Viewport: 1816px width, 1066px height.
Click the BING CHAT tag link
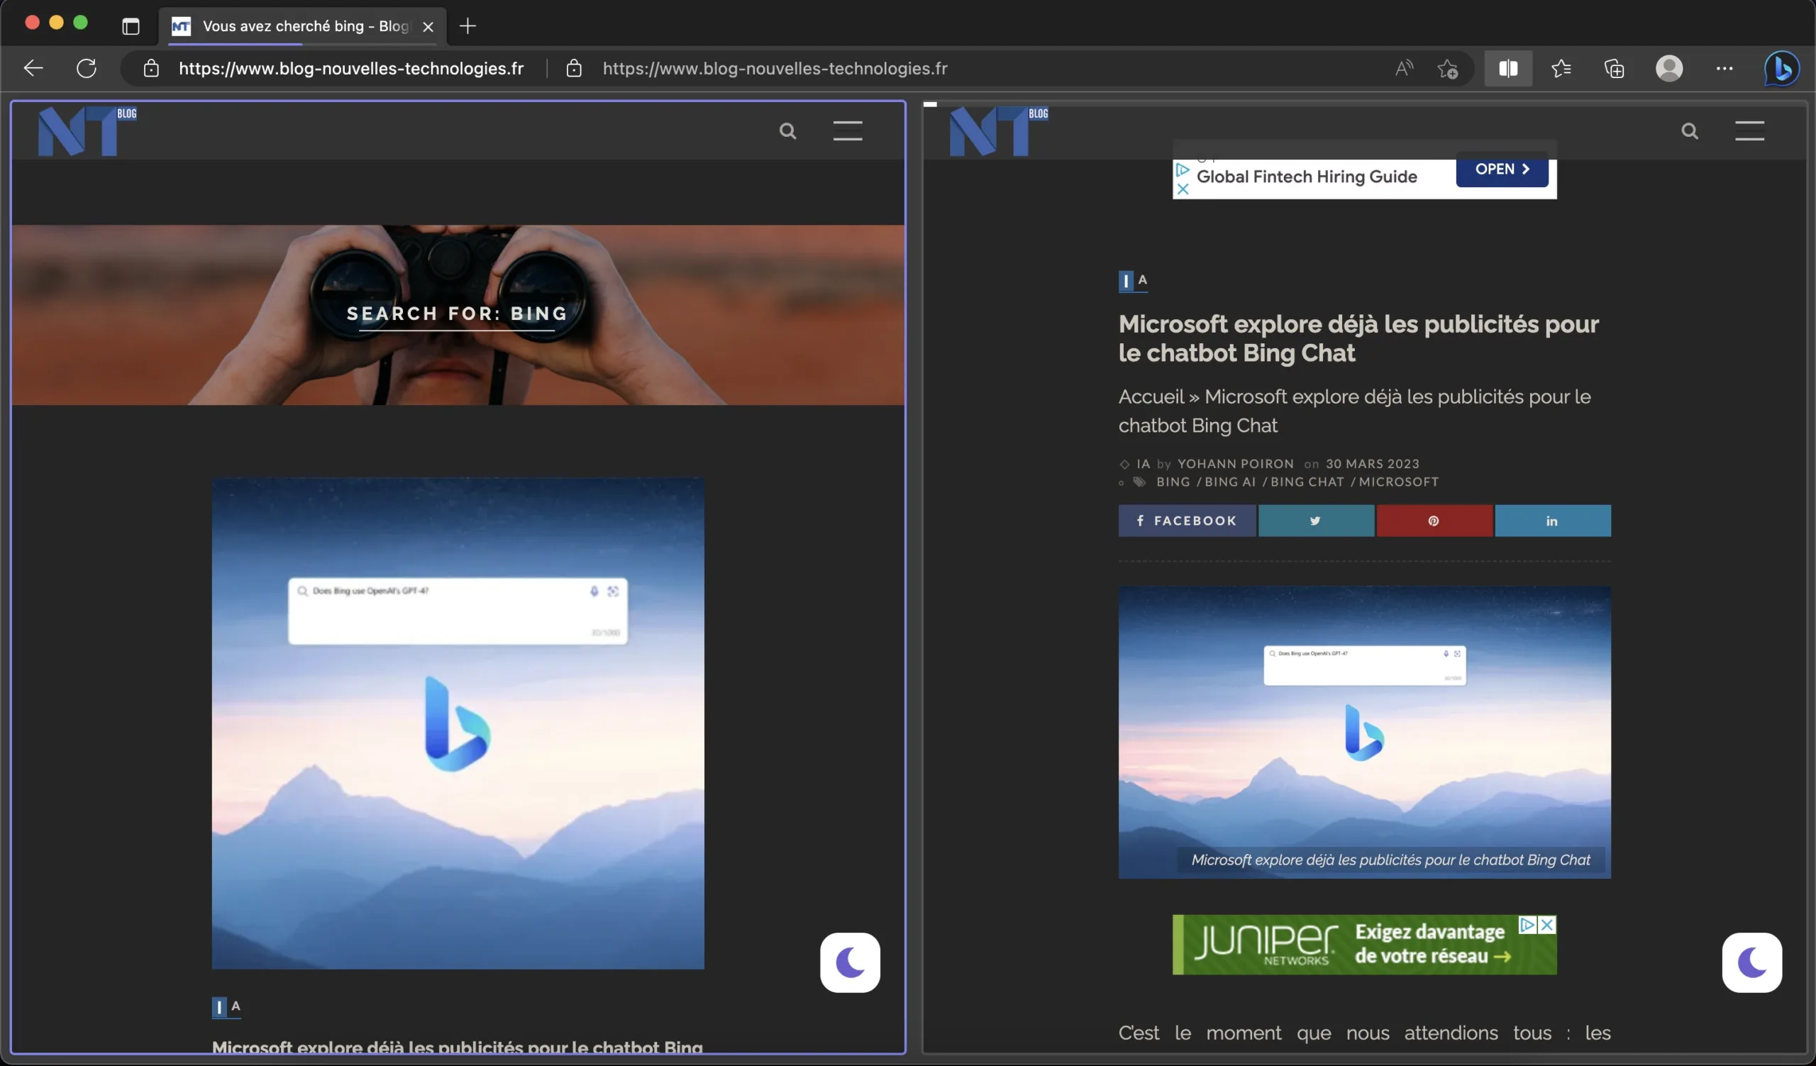coord(1307,482)
